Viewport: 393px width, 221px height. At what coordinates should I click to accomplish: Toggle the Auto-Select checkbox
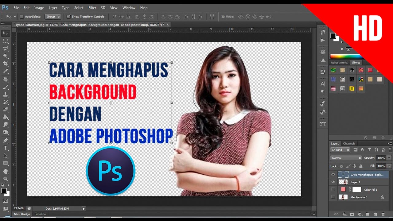click(x=21, y=17)
